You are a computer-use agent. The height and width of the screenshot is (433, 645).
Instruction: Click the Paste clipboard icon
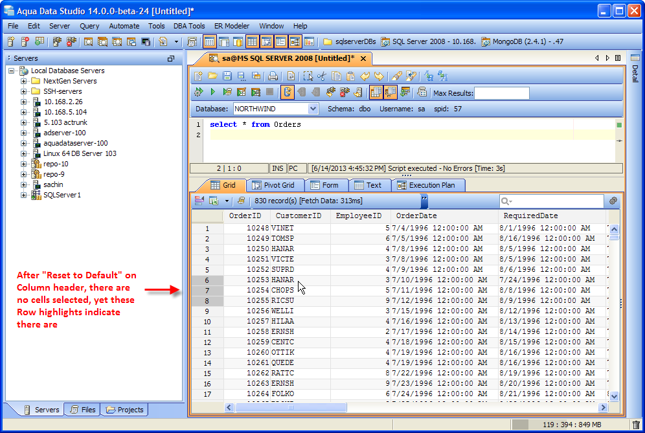tap(350, 76)
